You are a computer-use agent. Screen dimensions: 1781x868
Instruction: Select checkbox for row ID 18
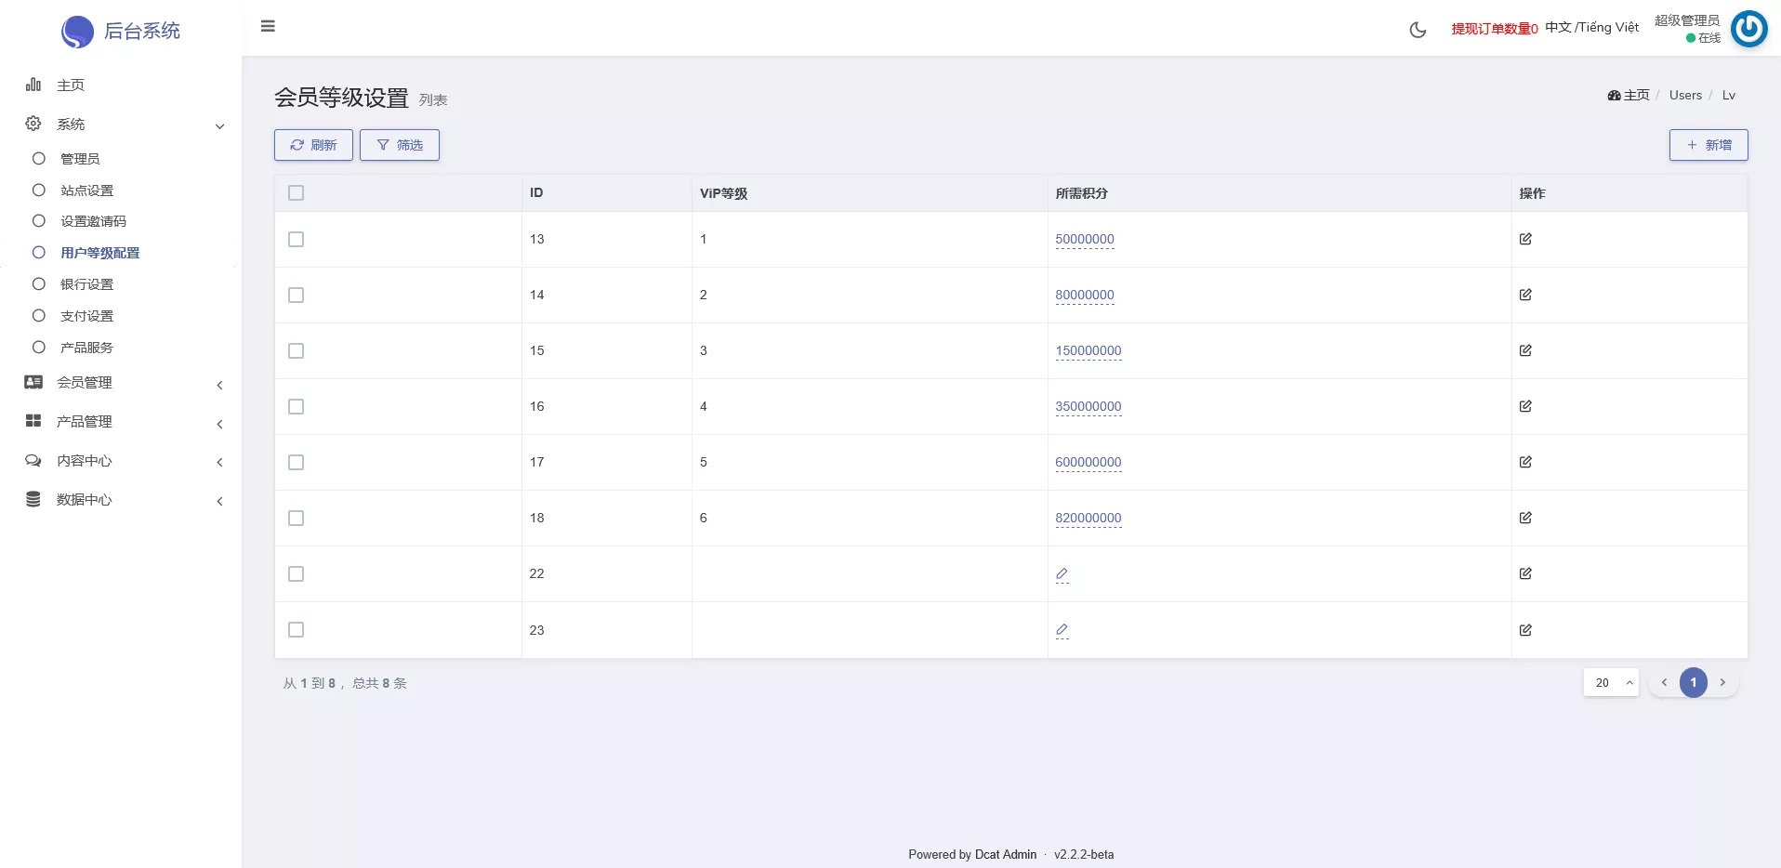[297, 518]
